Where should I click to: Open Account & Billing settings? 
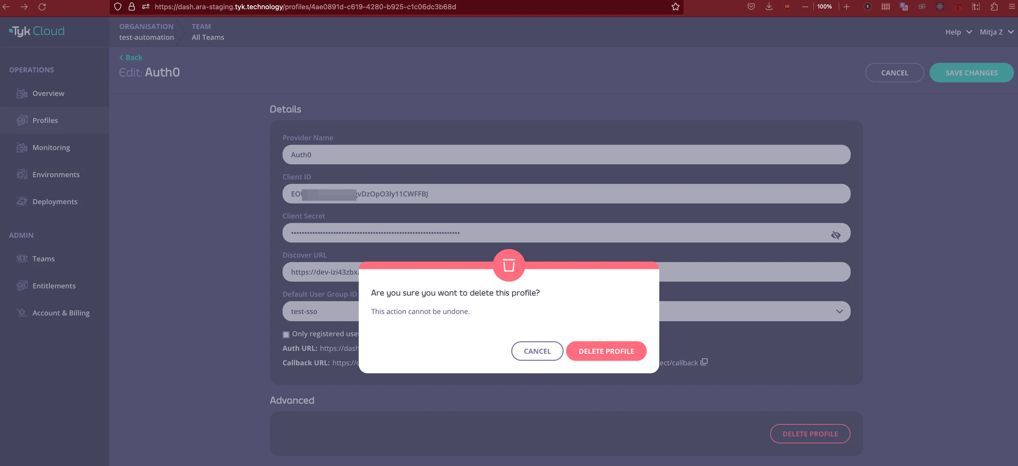pos(61,313)
